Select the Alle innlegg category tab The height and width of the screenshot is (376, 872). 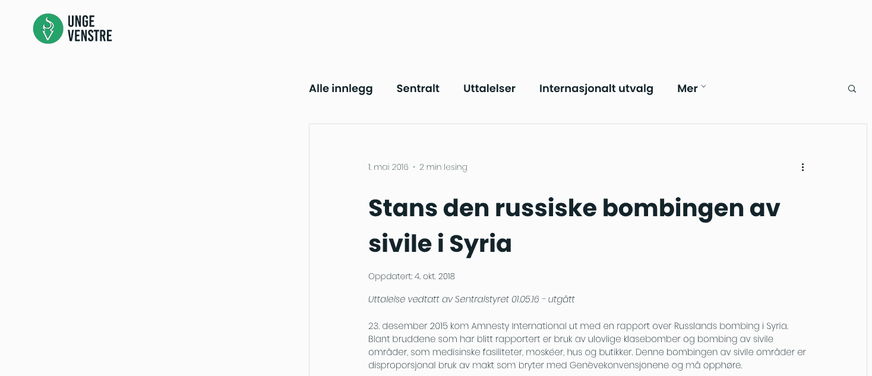(x=341, y=89)
